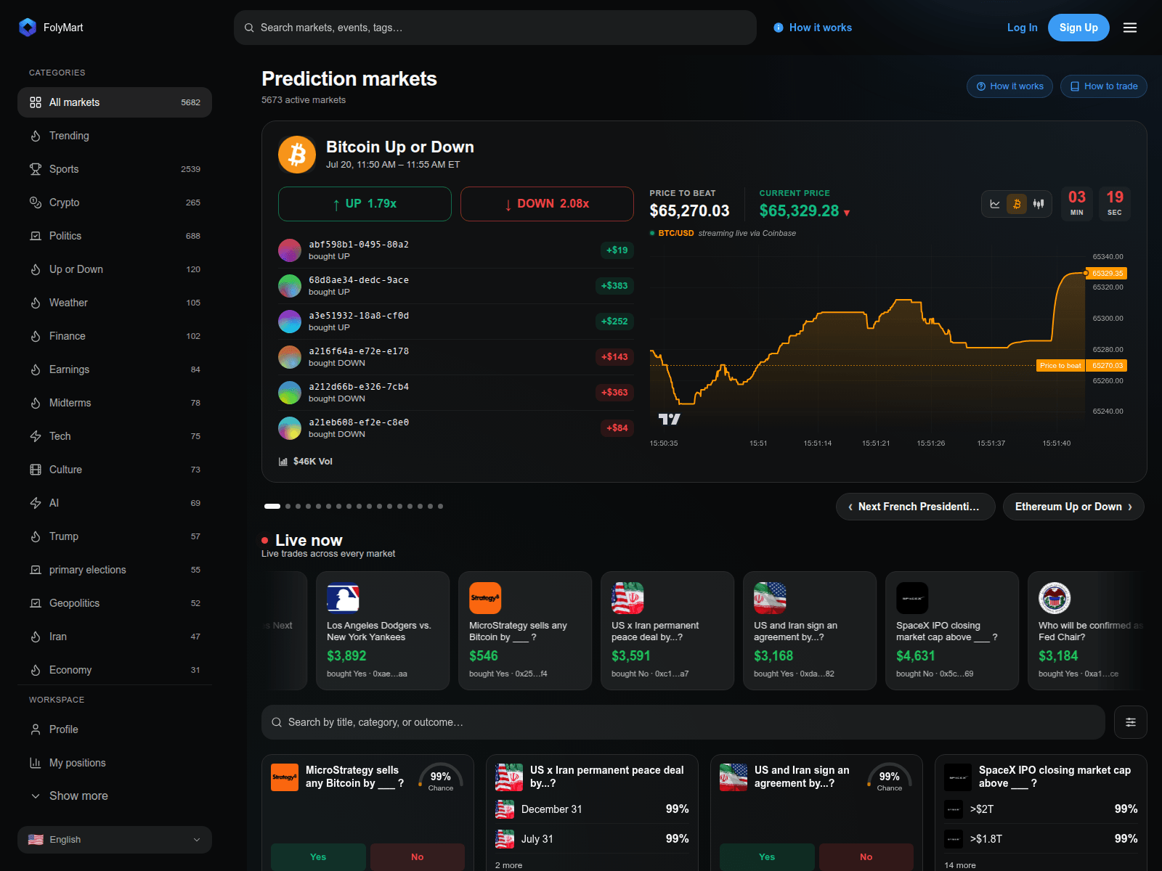Viewport: 1162px width, 871px height.
Task: Bet UP 1.79x on Bitcoin
Action: 365,204
